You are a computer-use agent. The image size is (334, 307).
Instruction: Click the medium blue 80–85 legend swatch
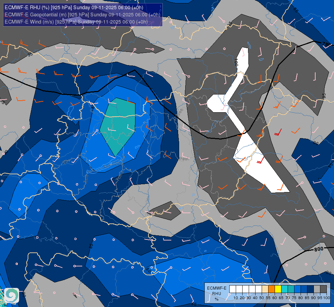(304, 289)
